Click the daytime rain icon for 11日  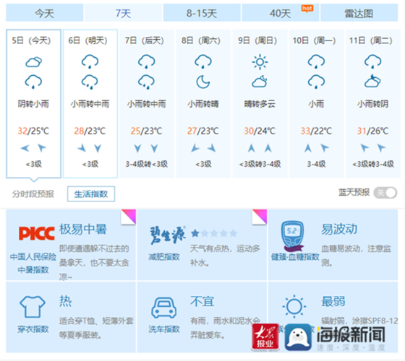click(x=372, y=61)
